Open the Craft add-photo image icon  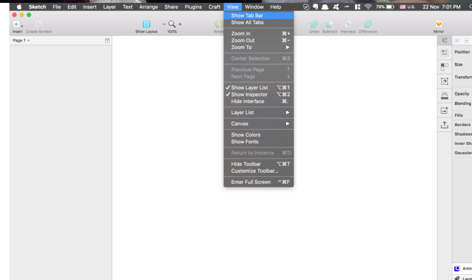click(x=445, y=110)
